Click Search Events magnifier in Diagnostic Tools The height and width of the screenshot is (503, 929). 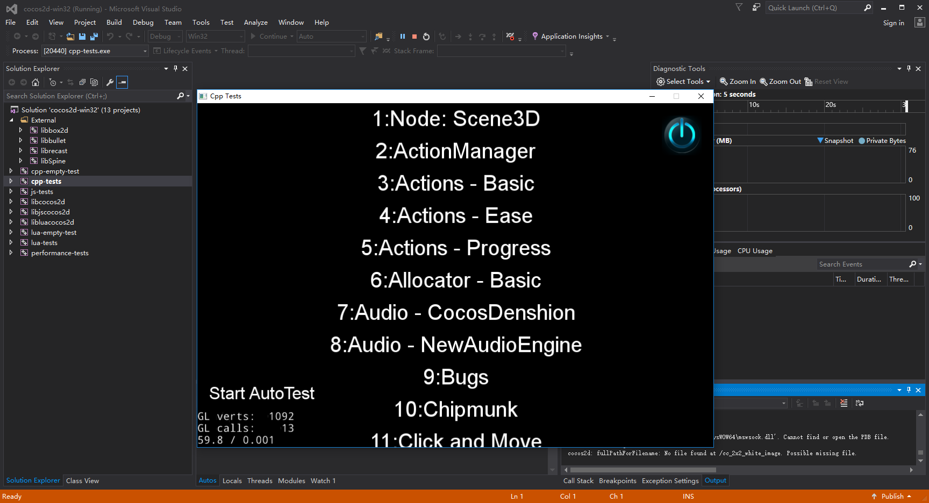(x=912, y=264)
